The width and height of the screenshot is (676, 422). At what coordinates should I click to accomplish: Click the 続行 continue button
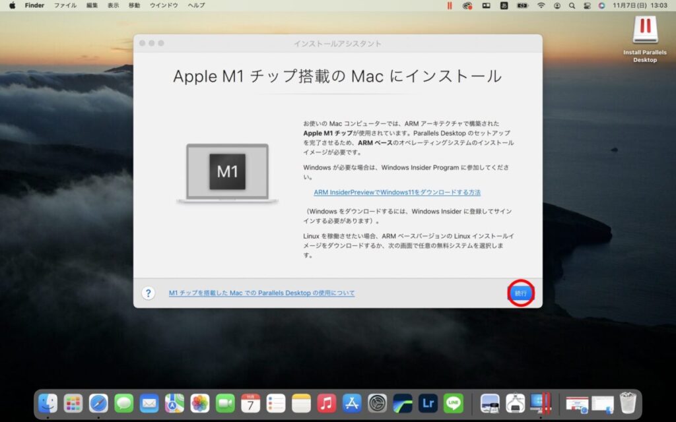[521, 293]
